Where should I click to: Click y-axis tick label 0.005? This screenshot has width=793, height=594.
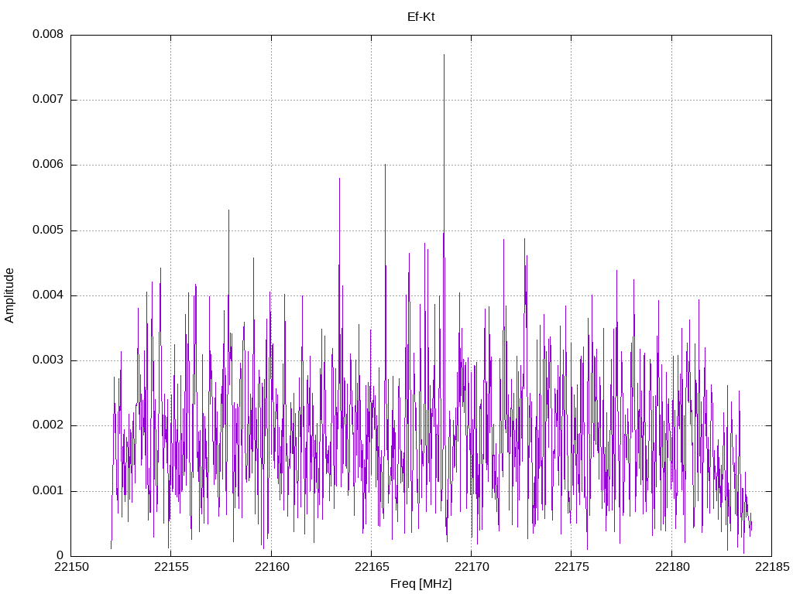point(48,230)
